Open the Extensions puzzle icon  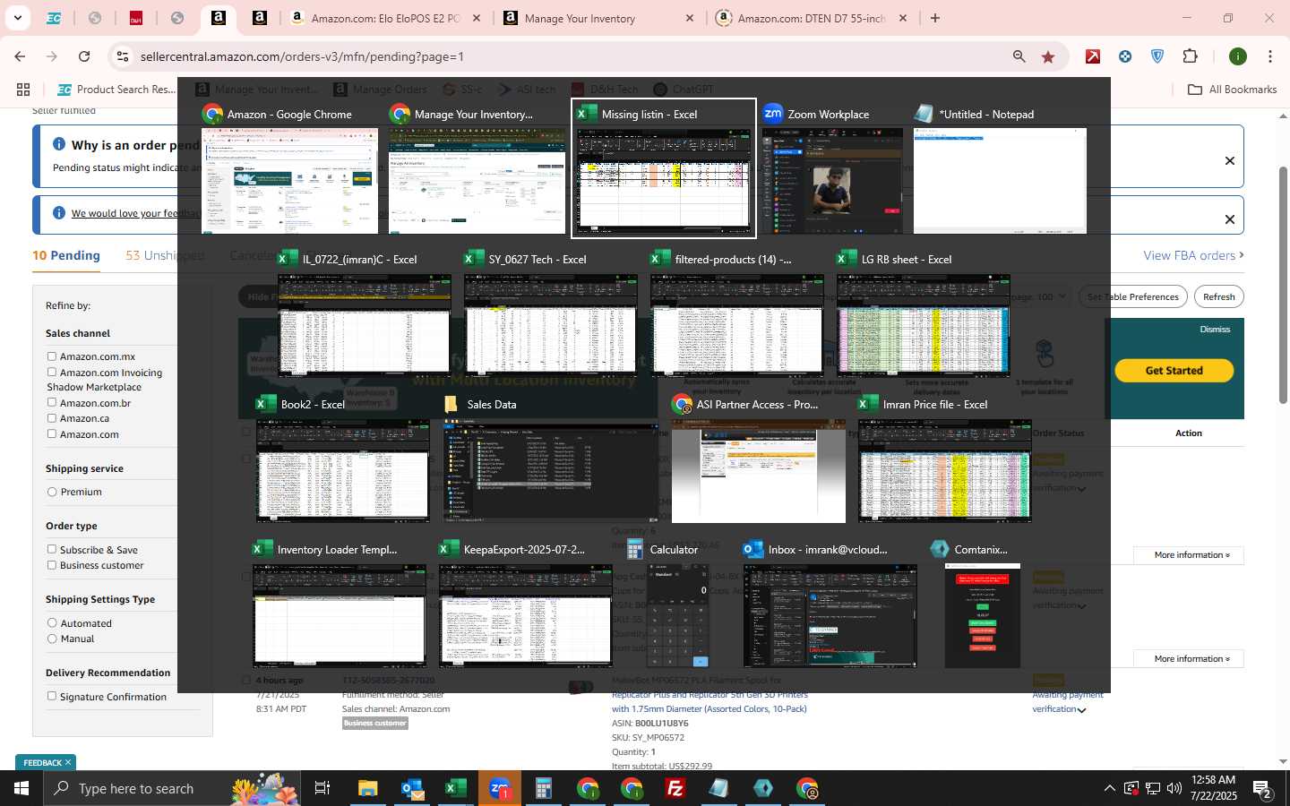tap(1191, 56)
